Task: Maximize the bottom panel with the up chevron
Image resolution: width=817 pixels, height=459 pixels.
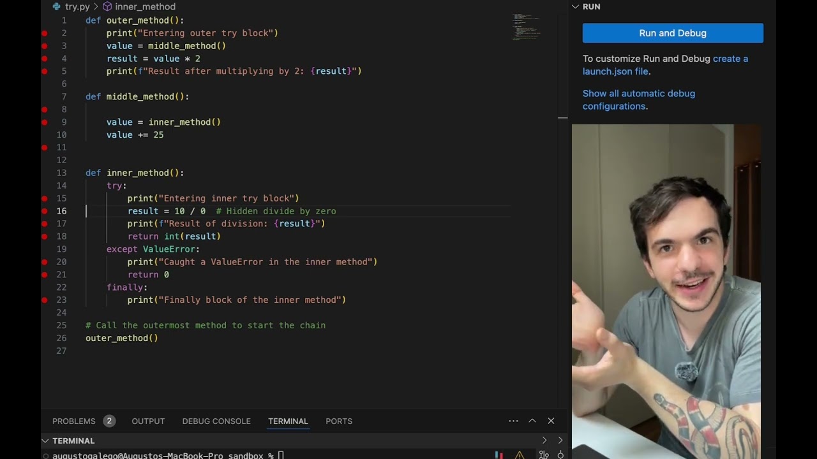Action: point(532,421)
